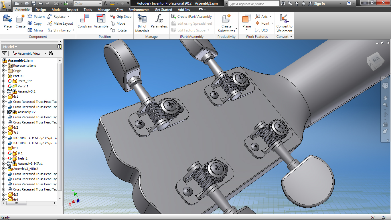Screen dimensions: 391x220
Task: Open Bill of Materials
Action: pos(142,23)
